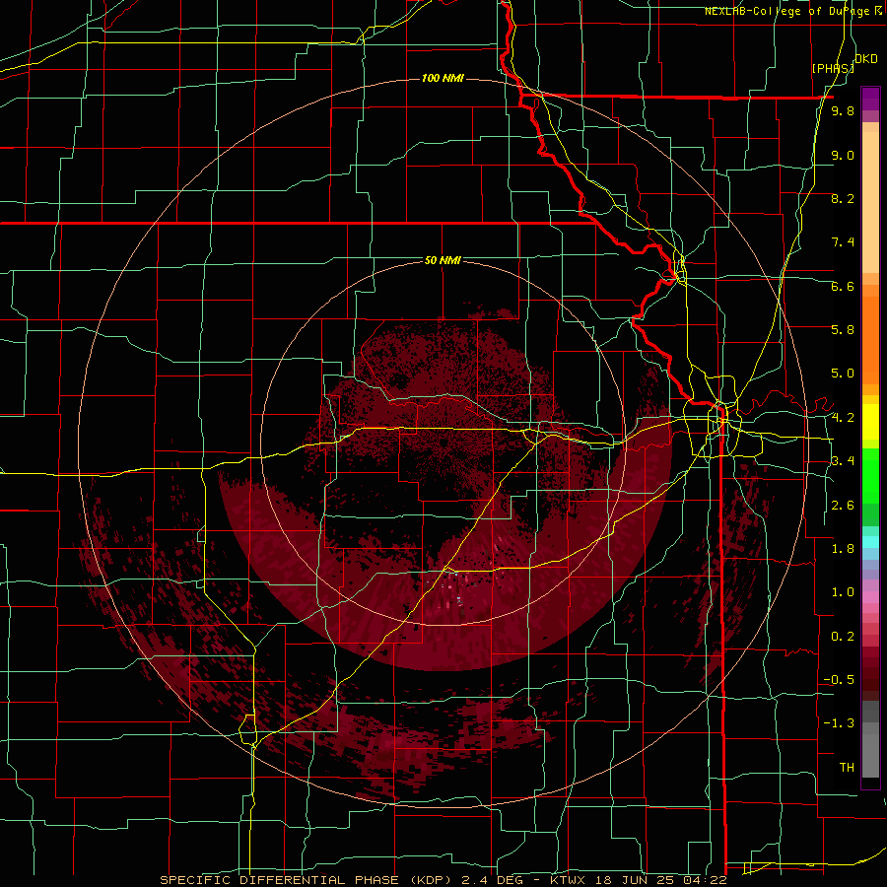The height and width of the screenshot is (887, 887).
Task: Click the "04:22" timestamp in the caption
Action: pos(704,880)
